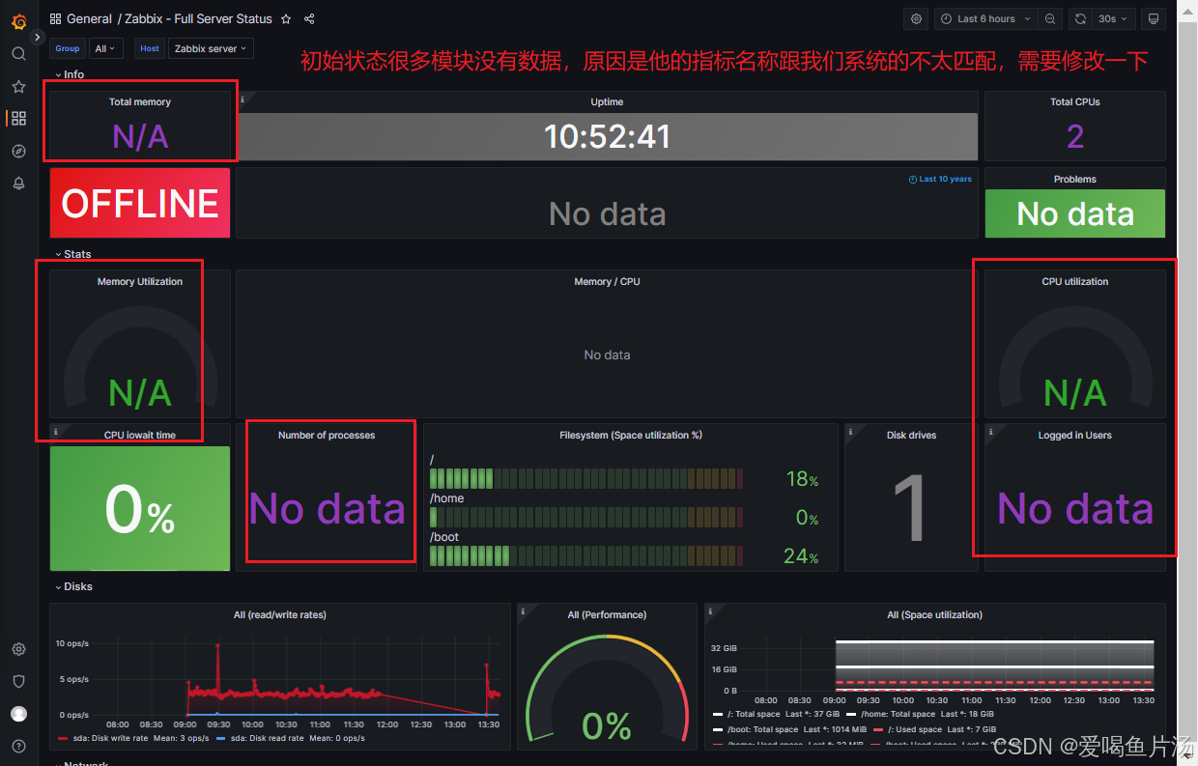Viewport: 1198px width, 766px height.
Task: Go to the General folder breadcrumb
Action: tap(89, 18)
